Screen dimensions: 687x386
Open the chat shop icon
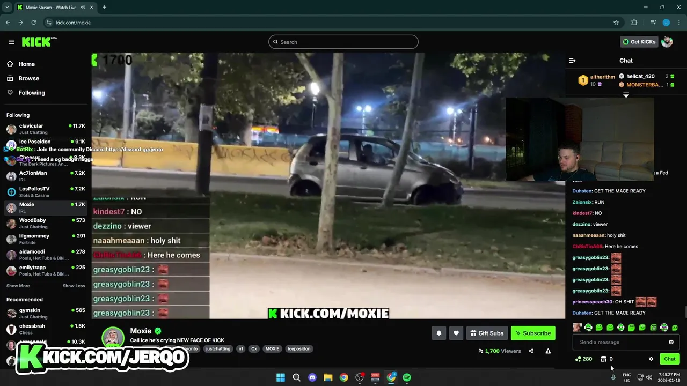tap(603, 359)
